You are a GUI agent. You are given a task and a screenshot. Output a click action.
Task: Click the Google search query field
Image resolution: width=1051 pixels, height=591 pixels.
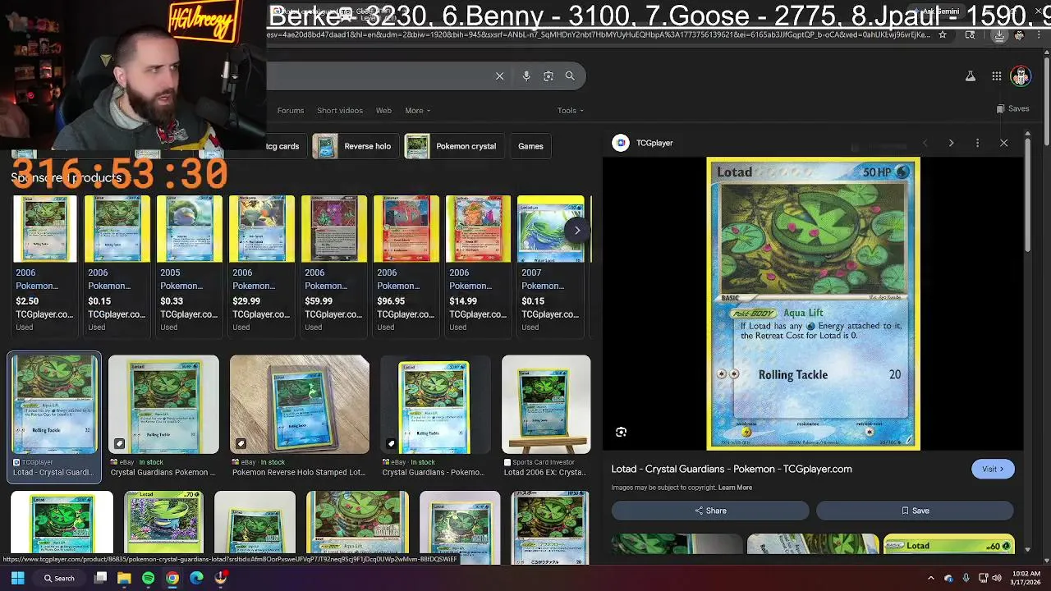coord(378,76)
